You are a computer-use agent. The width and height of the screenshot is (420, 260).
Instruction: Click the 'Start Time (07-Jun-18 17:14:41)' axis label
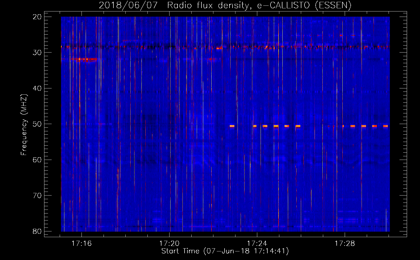(225, 251)
